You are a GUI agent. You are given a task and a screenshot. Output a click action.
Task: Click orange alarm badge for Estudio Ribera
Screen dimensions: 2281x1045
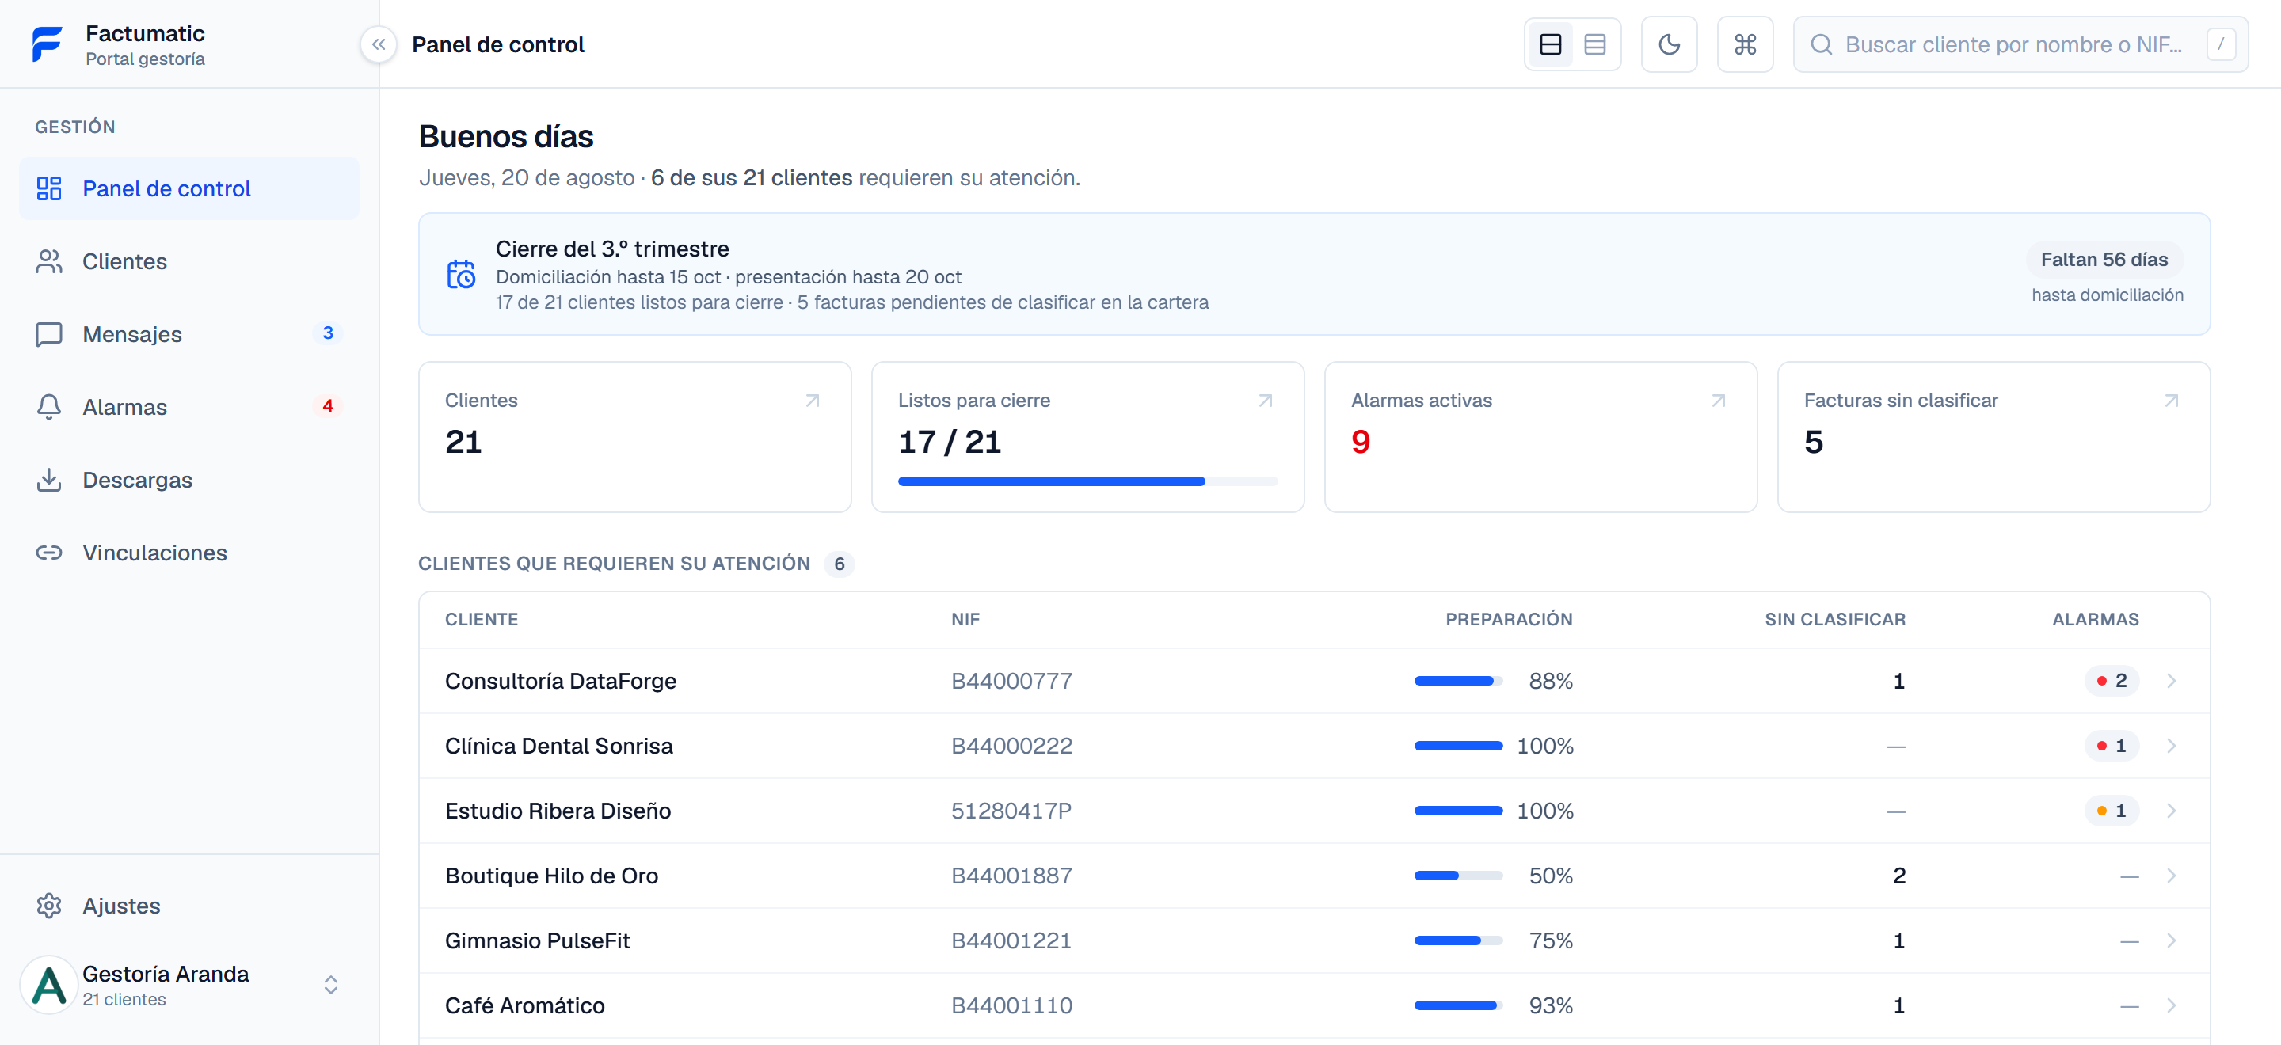[2112, 811]
